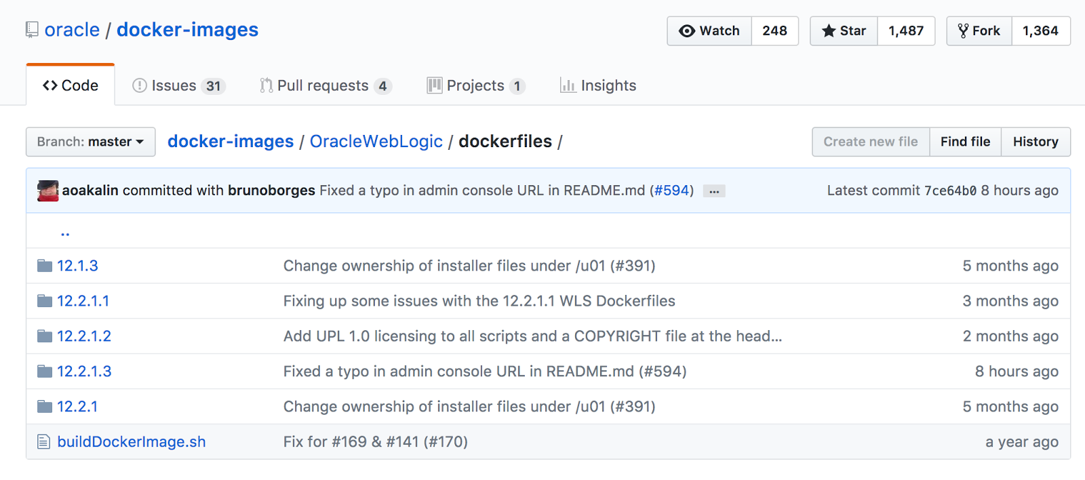Click the 12.2.1.2 folder icon
1085x480 pixels.
click(x=45, y=336)
